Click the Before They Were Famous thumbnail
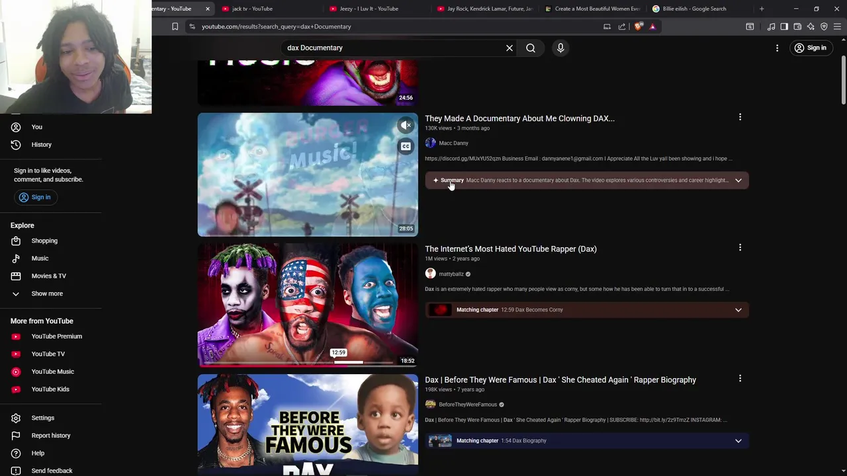Image resolution: width=847 pixels, height=476 pixels. coord(308,425)
